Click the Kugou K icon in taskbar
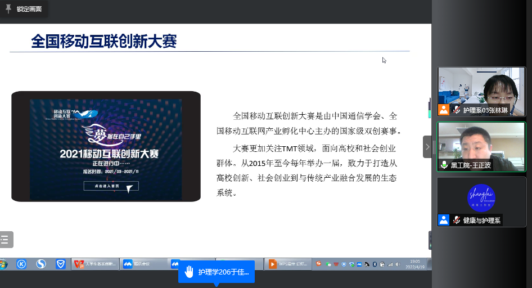 point(22,264)
